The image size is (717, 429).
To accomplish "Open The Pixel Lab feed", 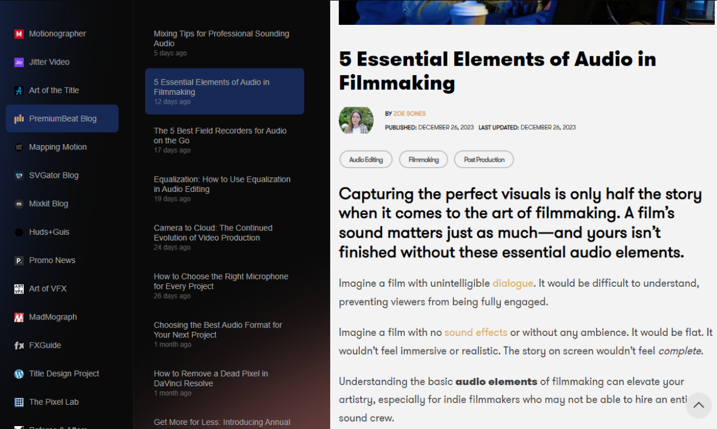I will [x=62, y=402].
